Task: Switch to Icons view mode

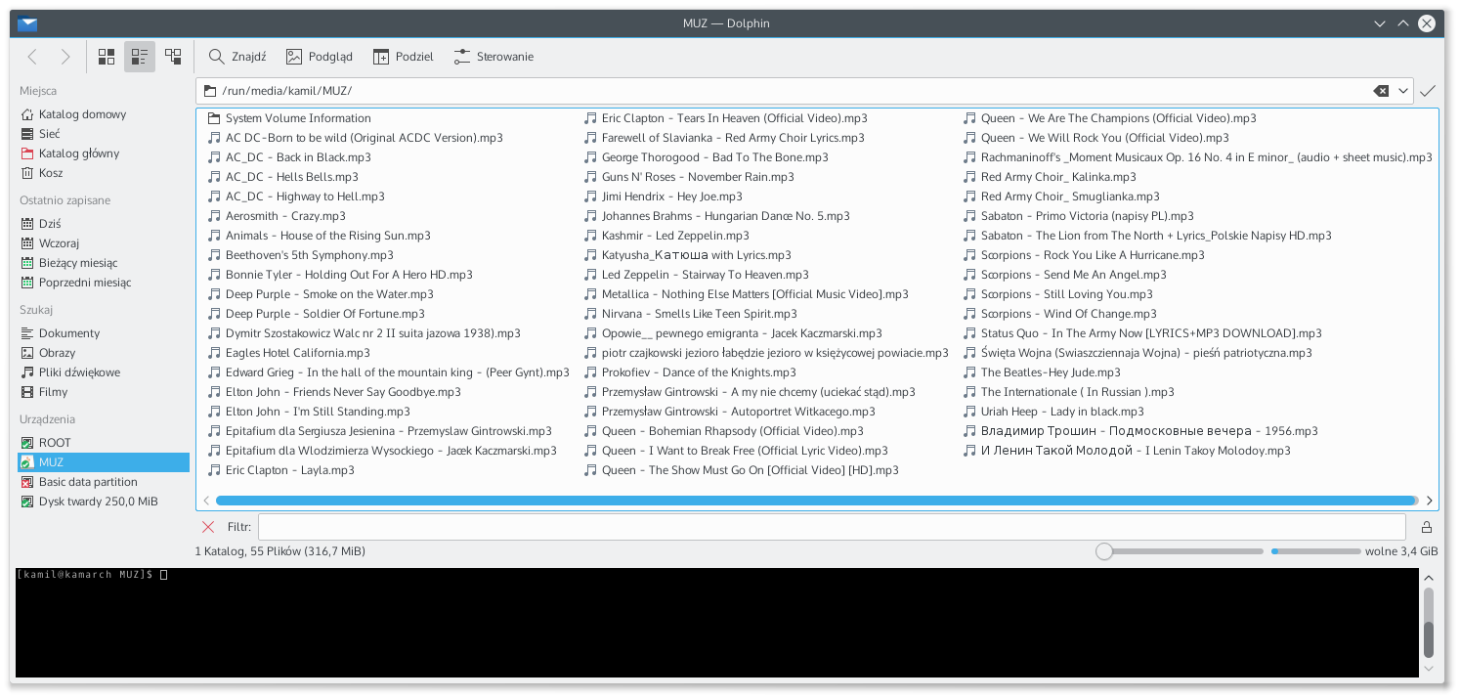Action: pyautogui.click(x=107, y=57)
